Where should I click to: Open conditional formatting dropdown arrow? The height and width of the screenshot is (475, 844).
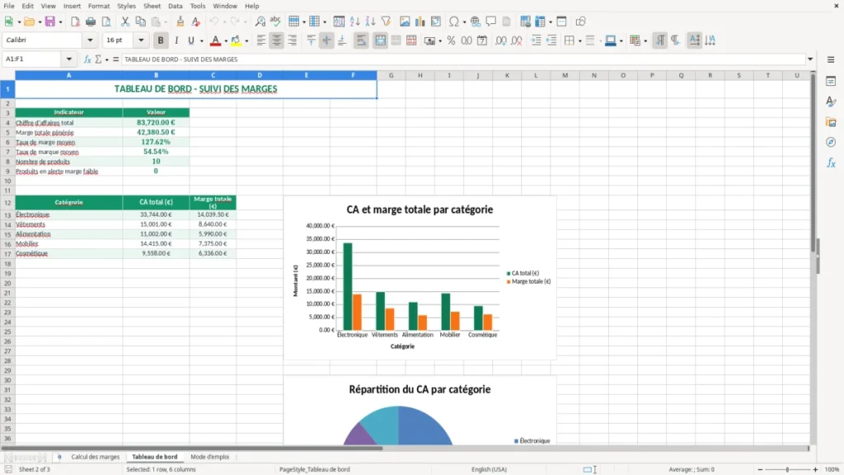[x=645, y=41]
